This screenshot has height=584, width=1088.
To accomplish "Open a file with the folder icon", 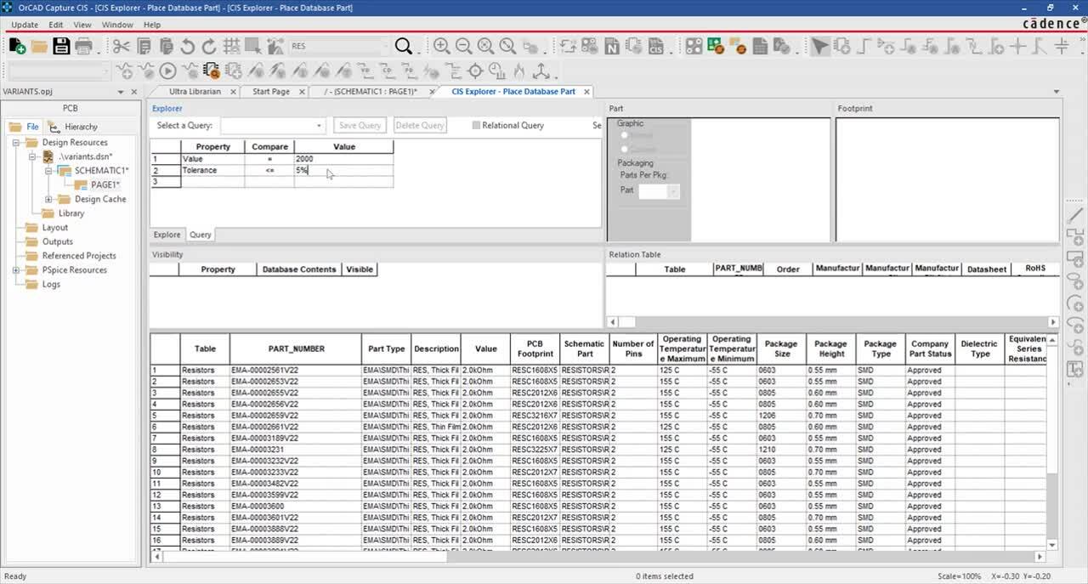I will [39, 46].
